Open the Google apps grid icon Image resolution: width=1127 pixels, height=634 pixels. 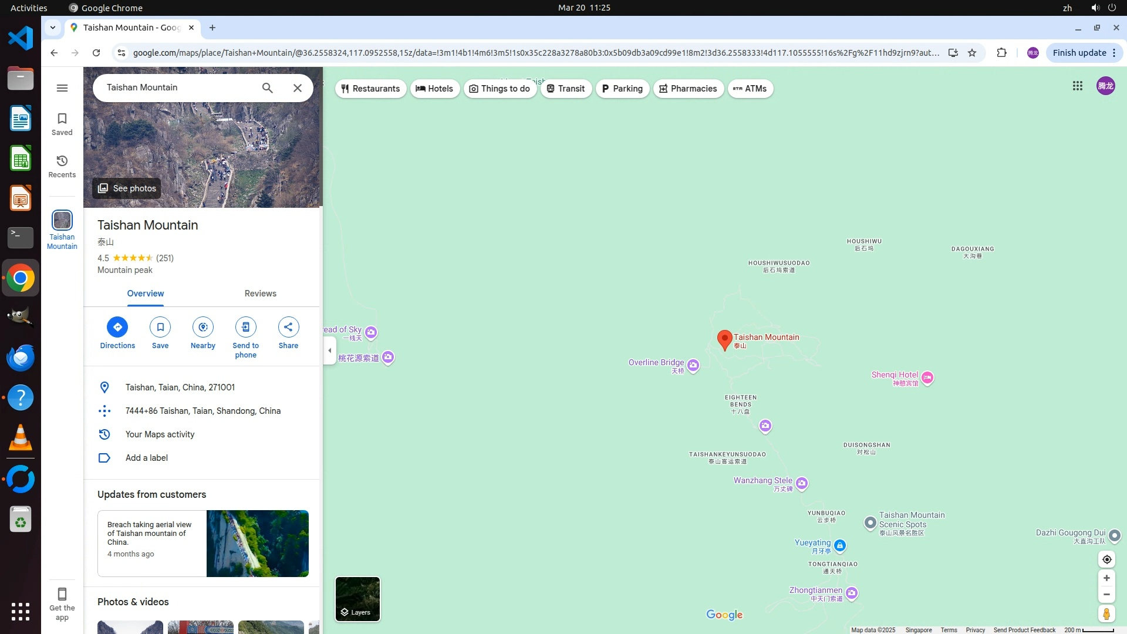[1077, 86]
